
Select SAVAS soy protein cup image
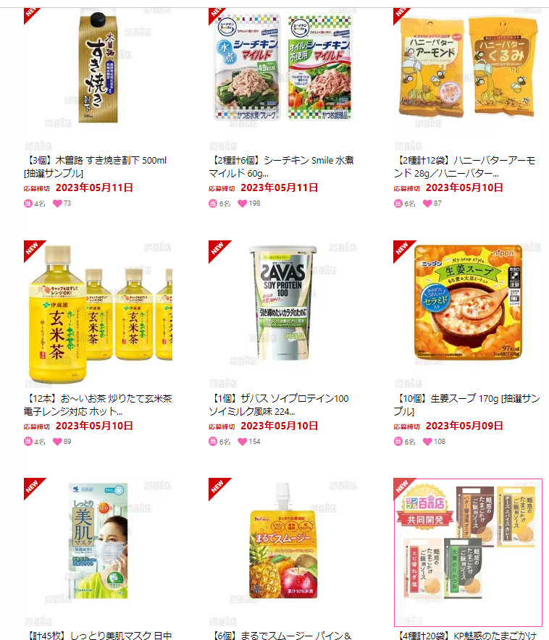(283, 303)
